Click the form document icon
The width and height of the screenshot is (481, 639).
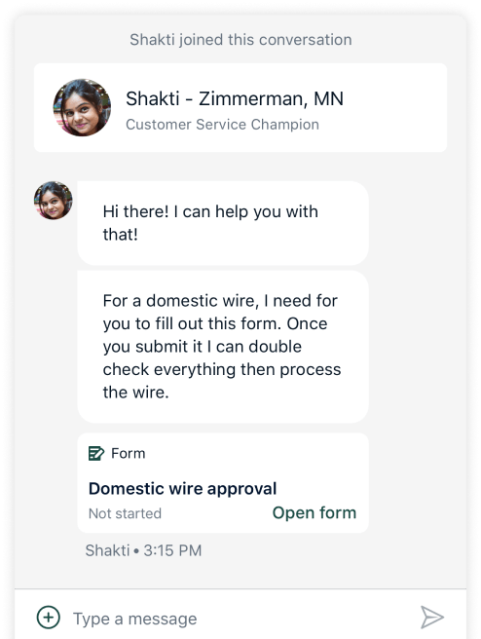click(x=96, y=453)
